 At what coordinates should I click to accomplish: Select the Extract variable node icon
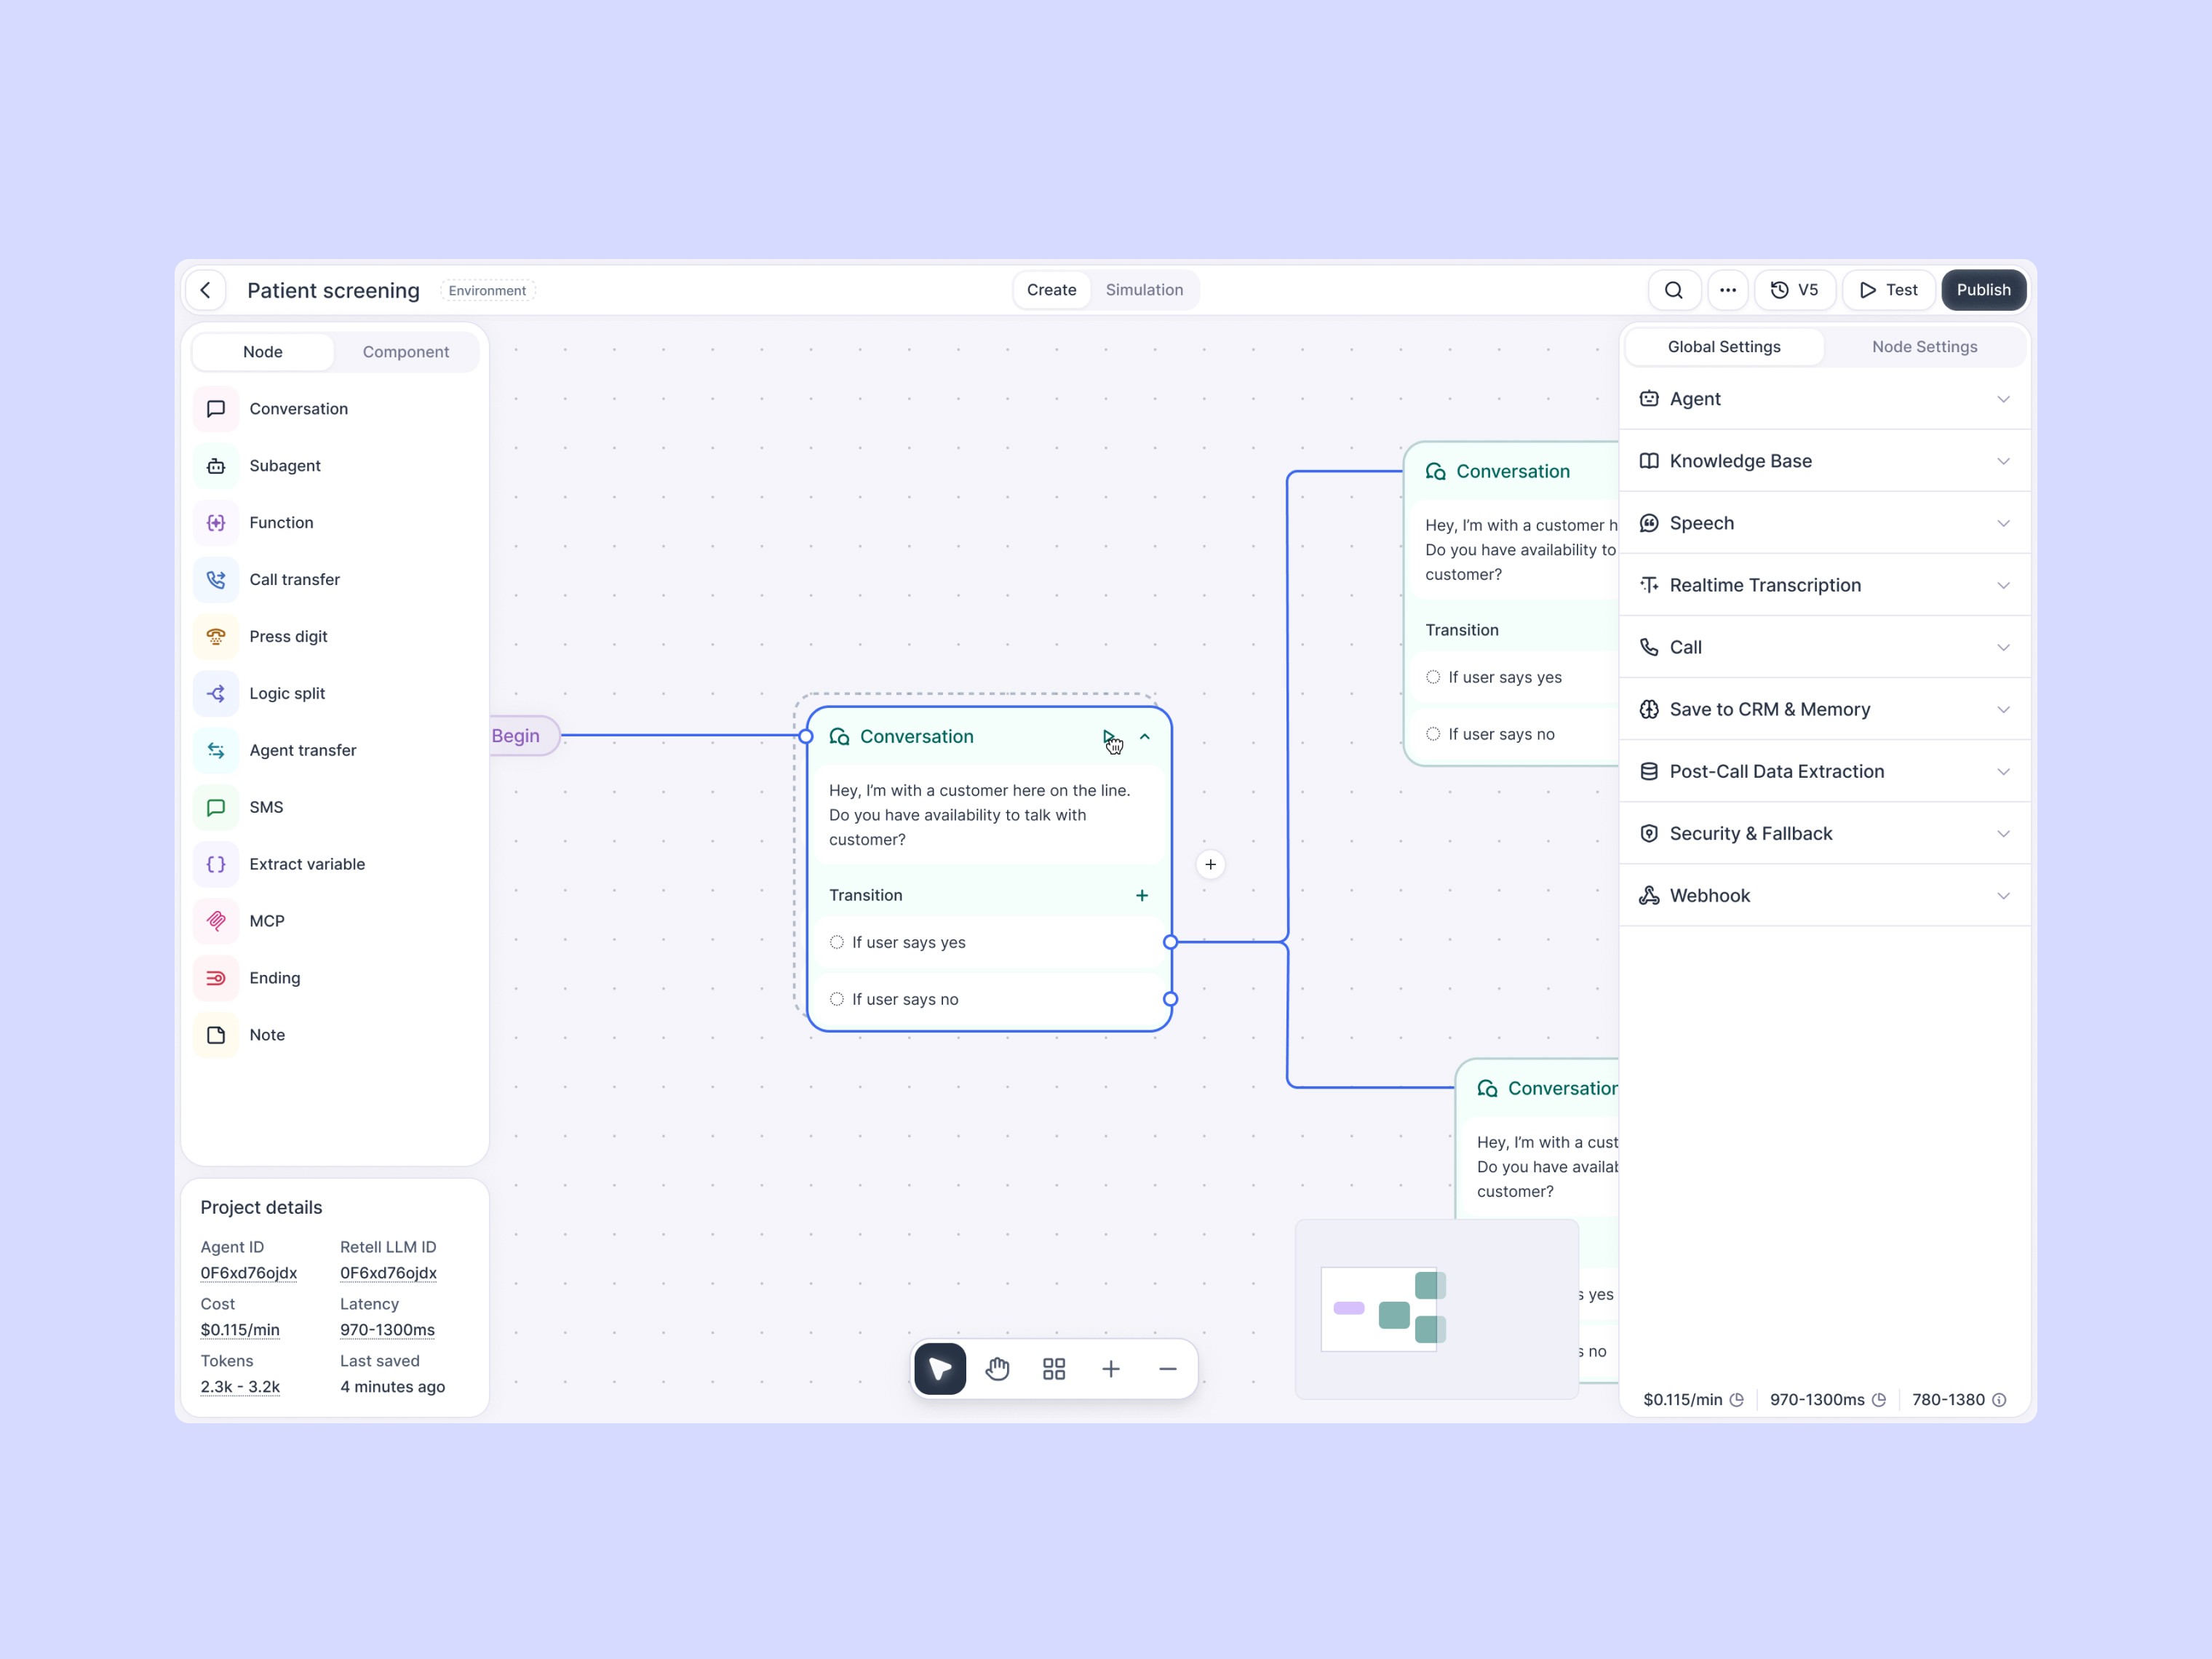216,865
